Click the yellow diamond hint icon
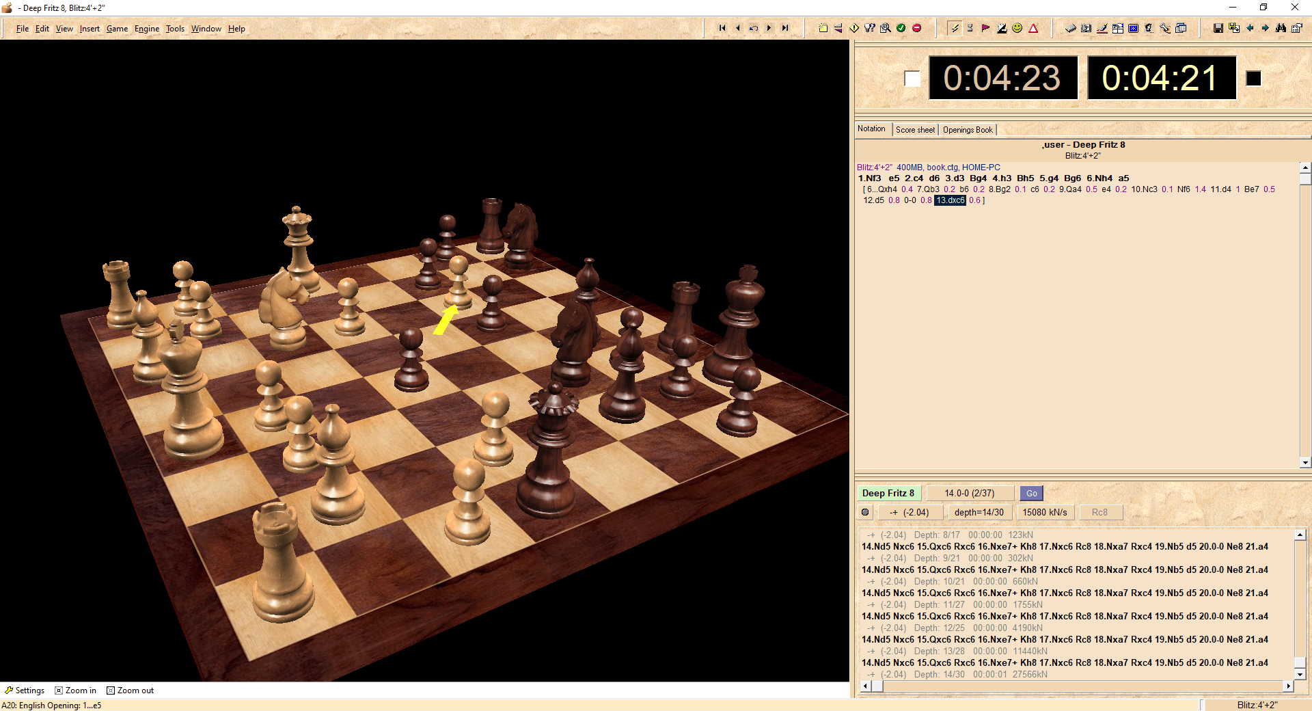Viewport: 1312px width, 711px height. (854, 28)
